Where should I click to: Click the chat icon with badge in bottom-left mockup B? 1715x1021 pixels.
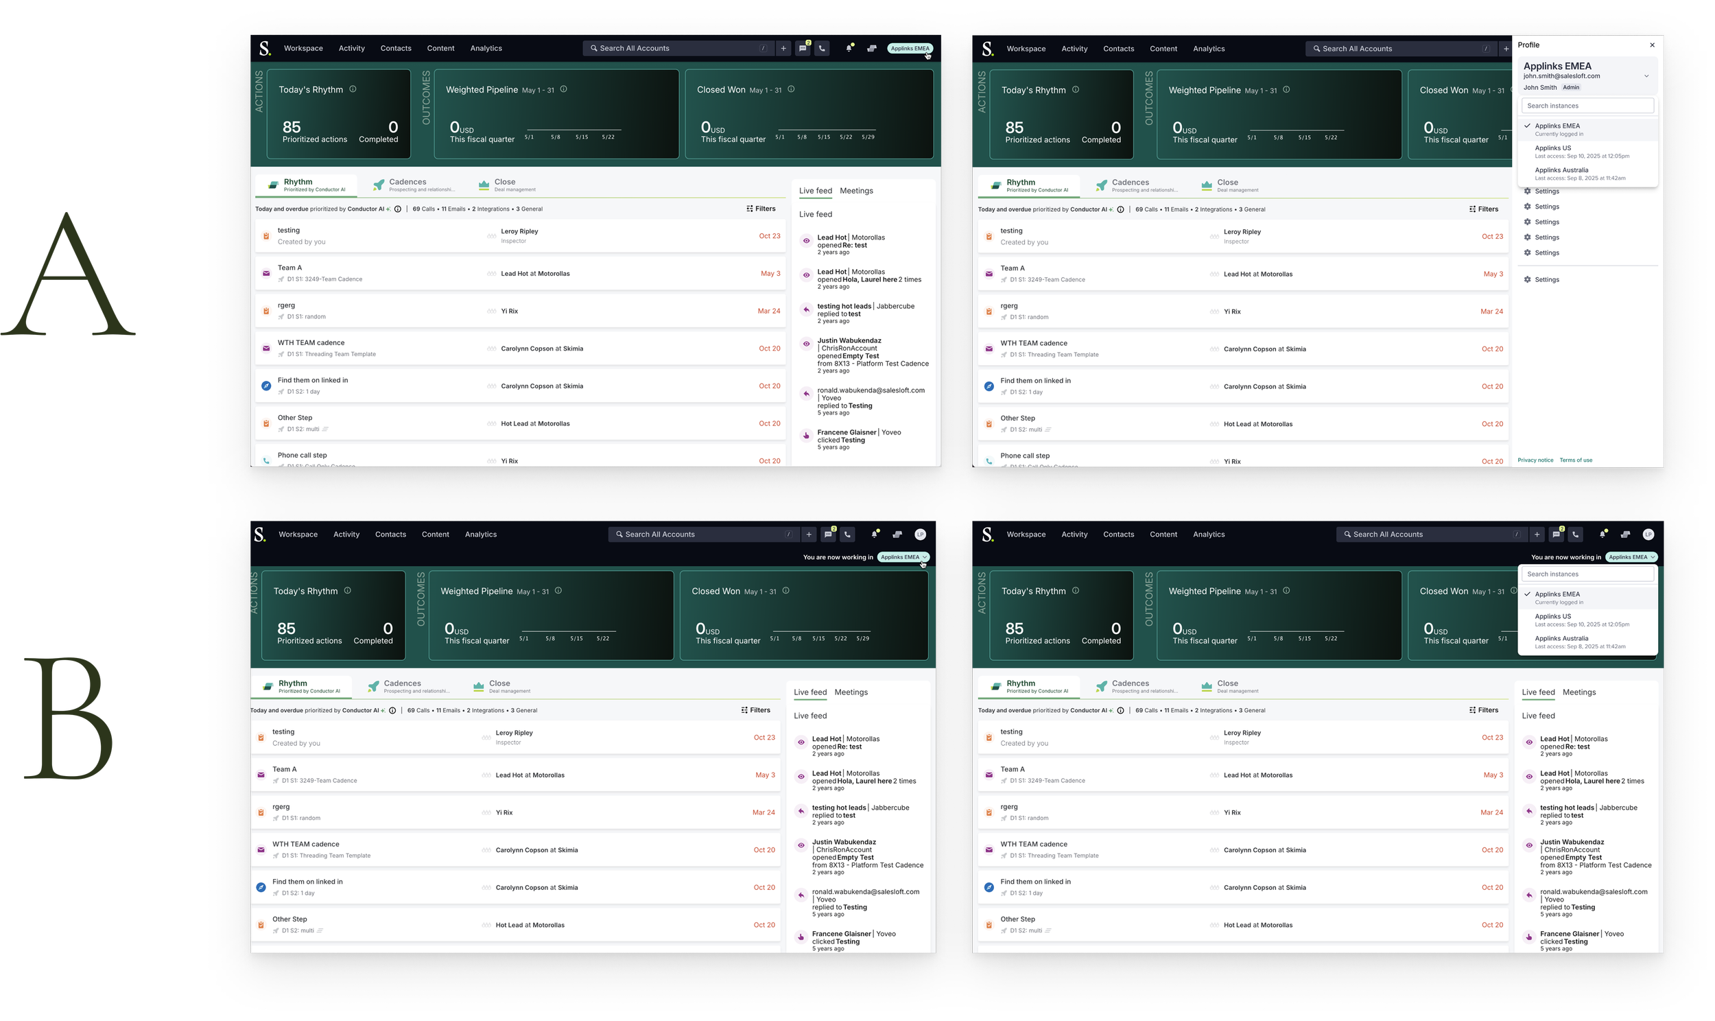pos(828,534)
